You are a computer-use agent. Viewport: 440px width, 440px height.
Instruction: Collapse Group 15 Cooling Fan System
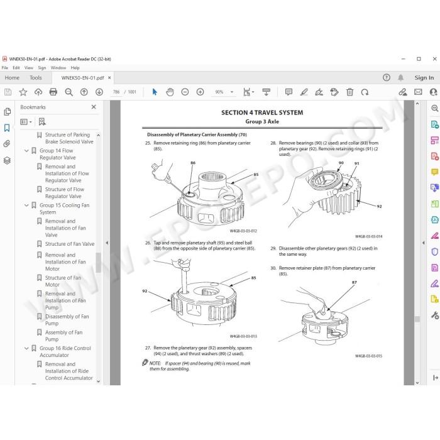(26, 206)
